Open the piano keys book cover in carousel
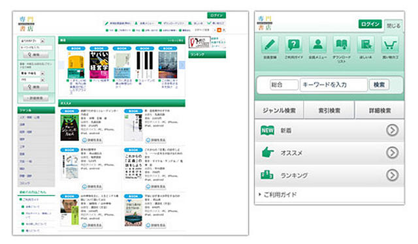Screen dimensions: 418x244 [x=145, y=65]
